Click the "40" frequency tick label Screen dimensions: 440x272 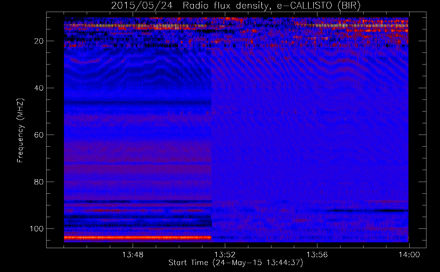point(39,88)
